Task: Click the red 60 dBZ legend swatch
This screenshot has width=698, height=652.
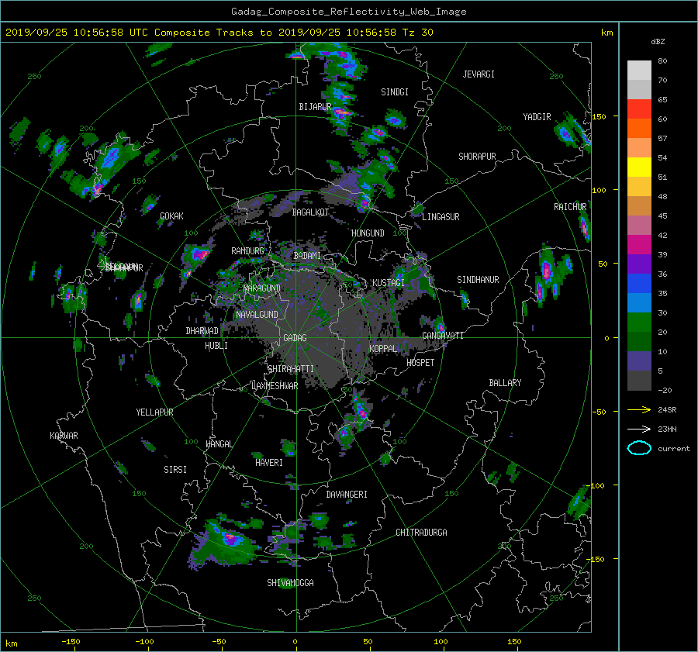Action: click(639, 109)
